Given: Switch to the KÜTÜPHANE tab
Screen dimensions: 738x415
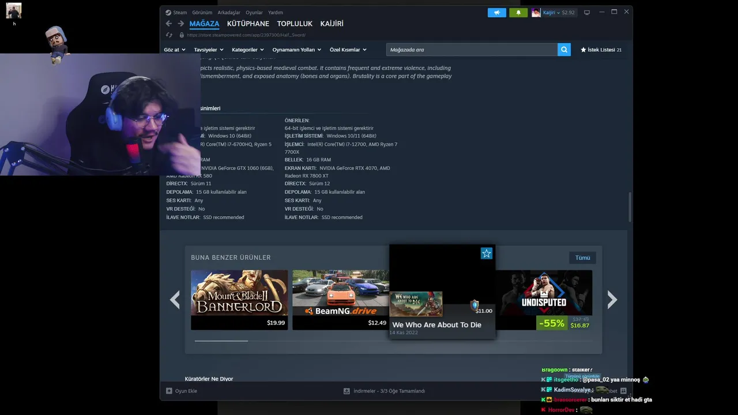Looking at the screenshot, I should tap(248, 24).
